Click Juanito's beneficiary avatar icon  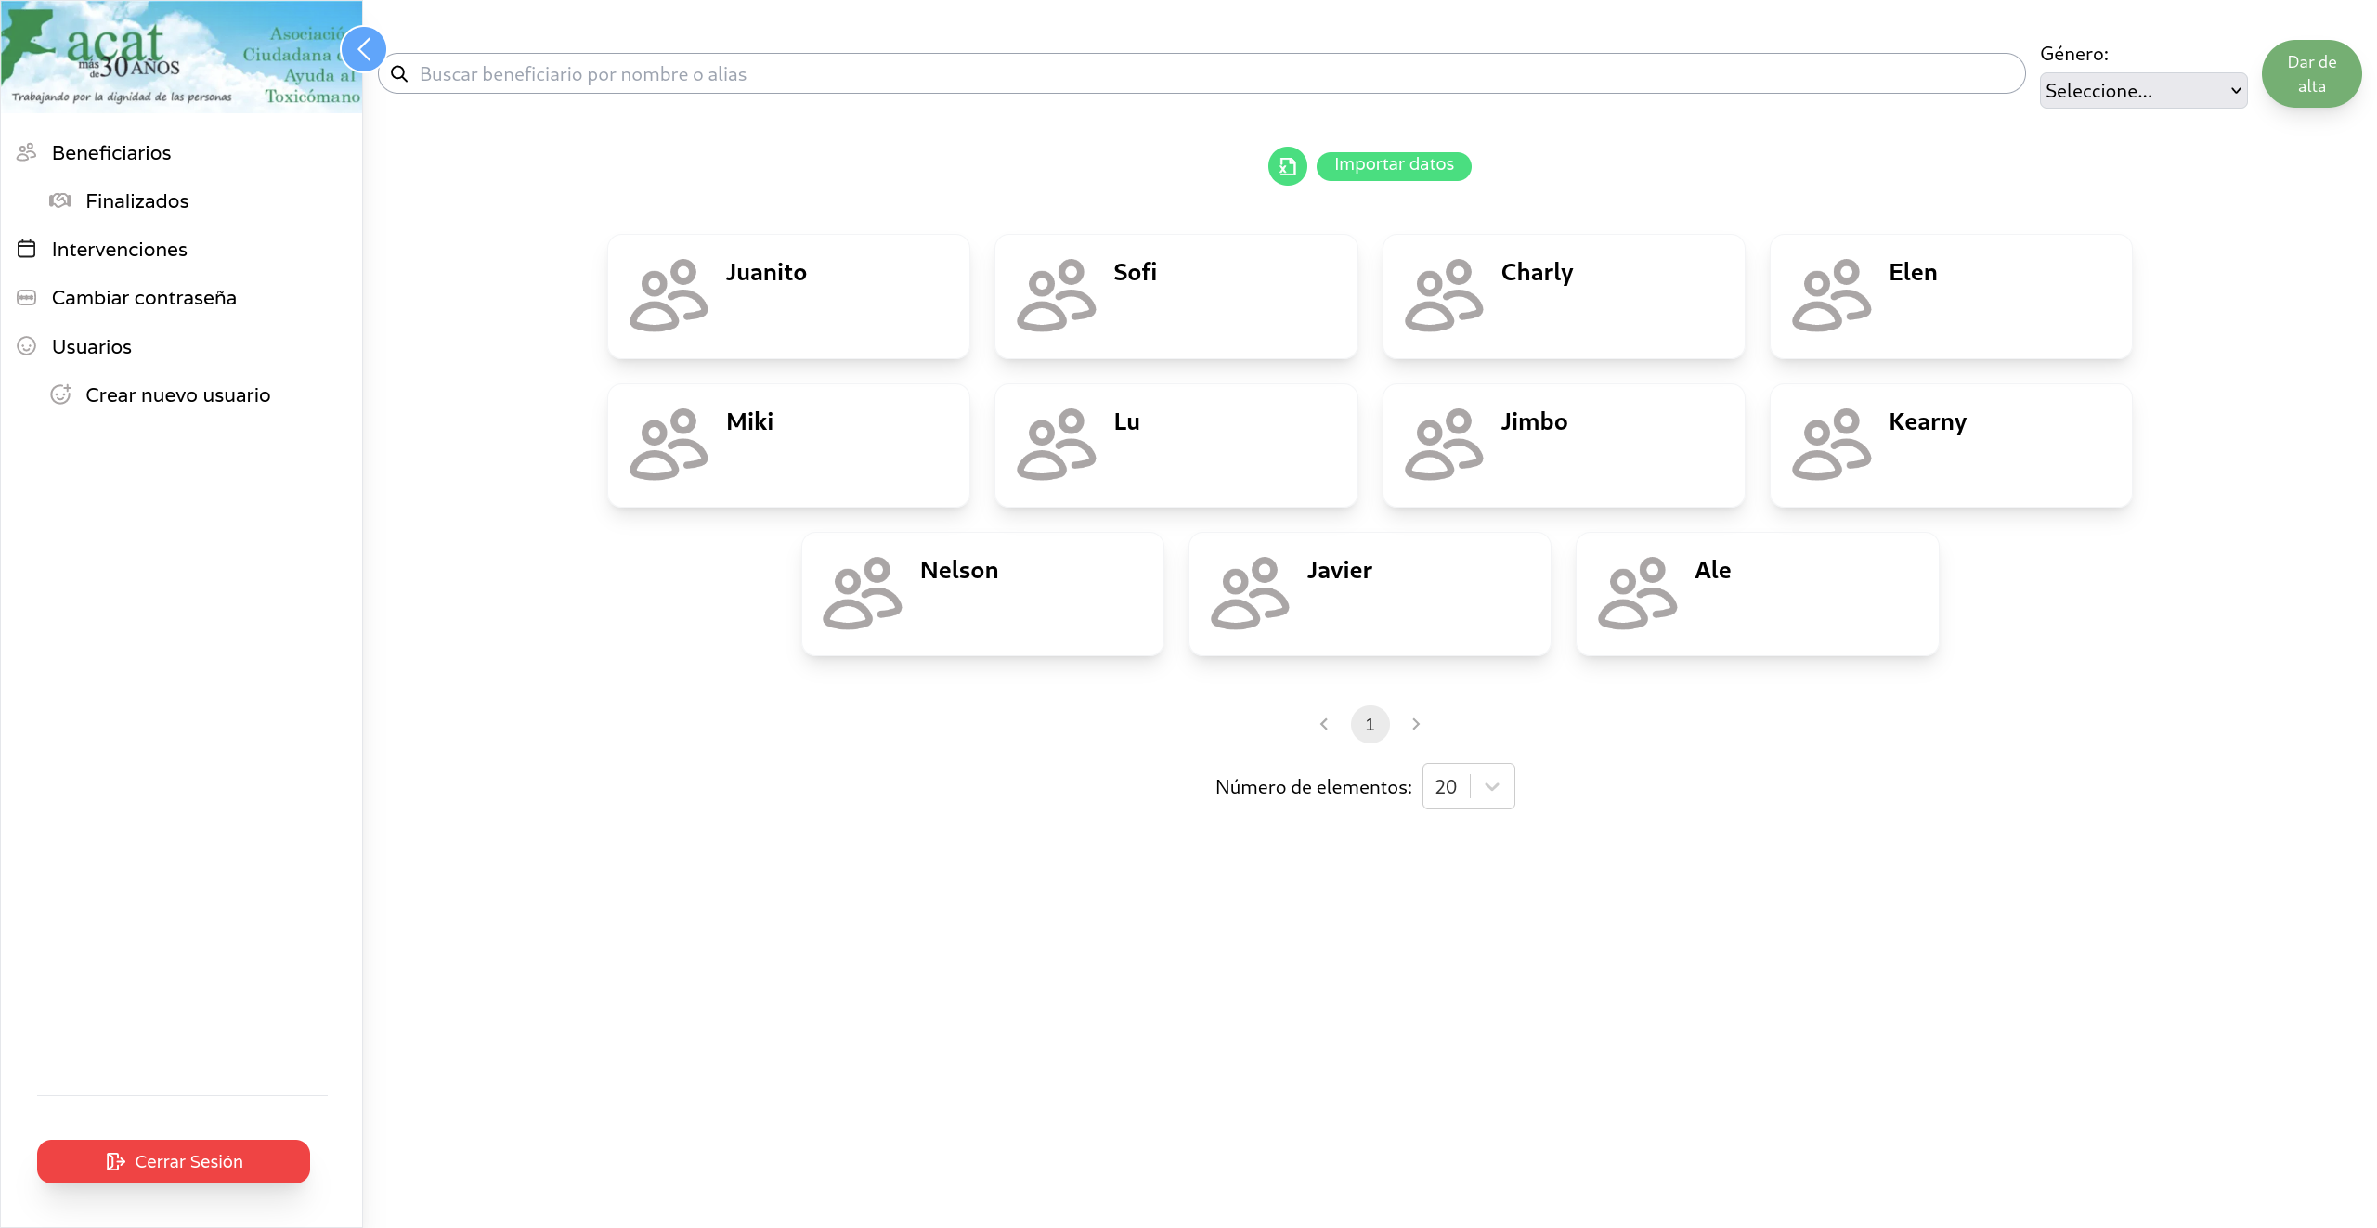point(668,295)
